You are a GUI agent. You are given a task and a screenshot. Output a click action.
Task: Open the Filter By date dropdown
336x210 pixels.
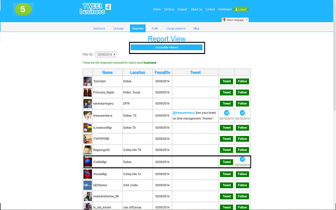[106, 54]
